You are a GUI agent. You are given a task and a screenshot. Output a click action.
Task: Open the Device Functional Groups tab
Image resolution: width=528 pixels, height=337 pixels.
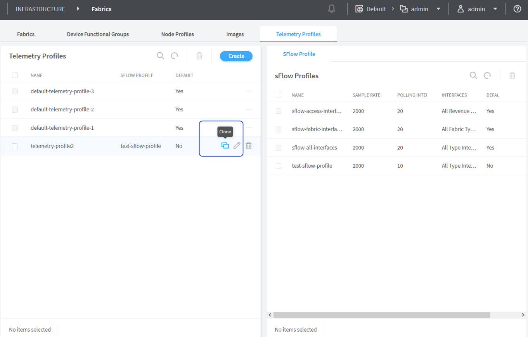[98, 34]
